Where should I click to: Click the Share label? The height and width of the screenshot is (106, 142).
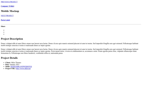[x=3, y=26]
